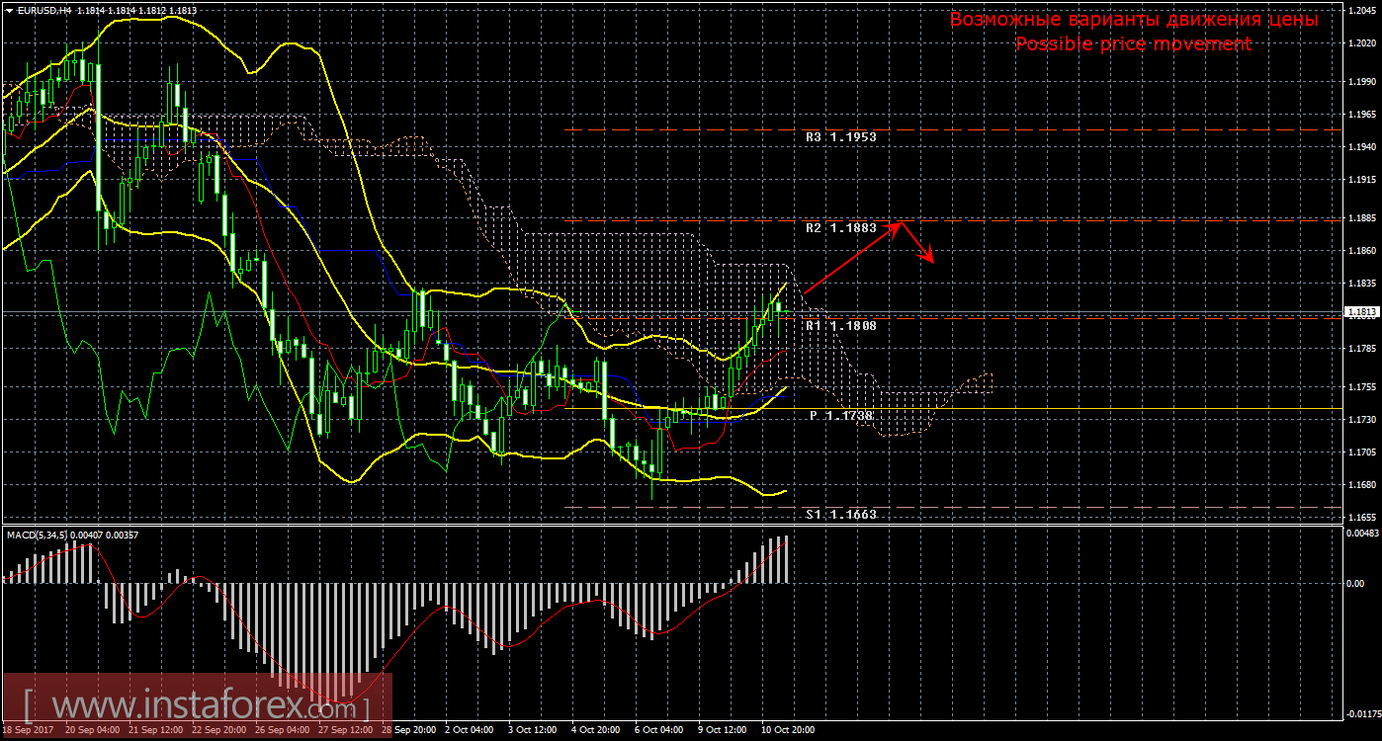This screenshot has width=1382, height=741.
Task: Select the 21 Sep 12:00 time label
Action: 155,730
